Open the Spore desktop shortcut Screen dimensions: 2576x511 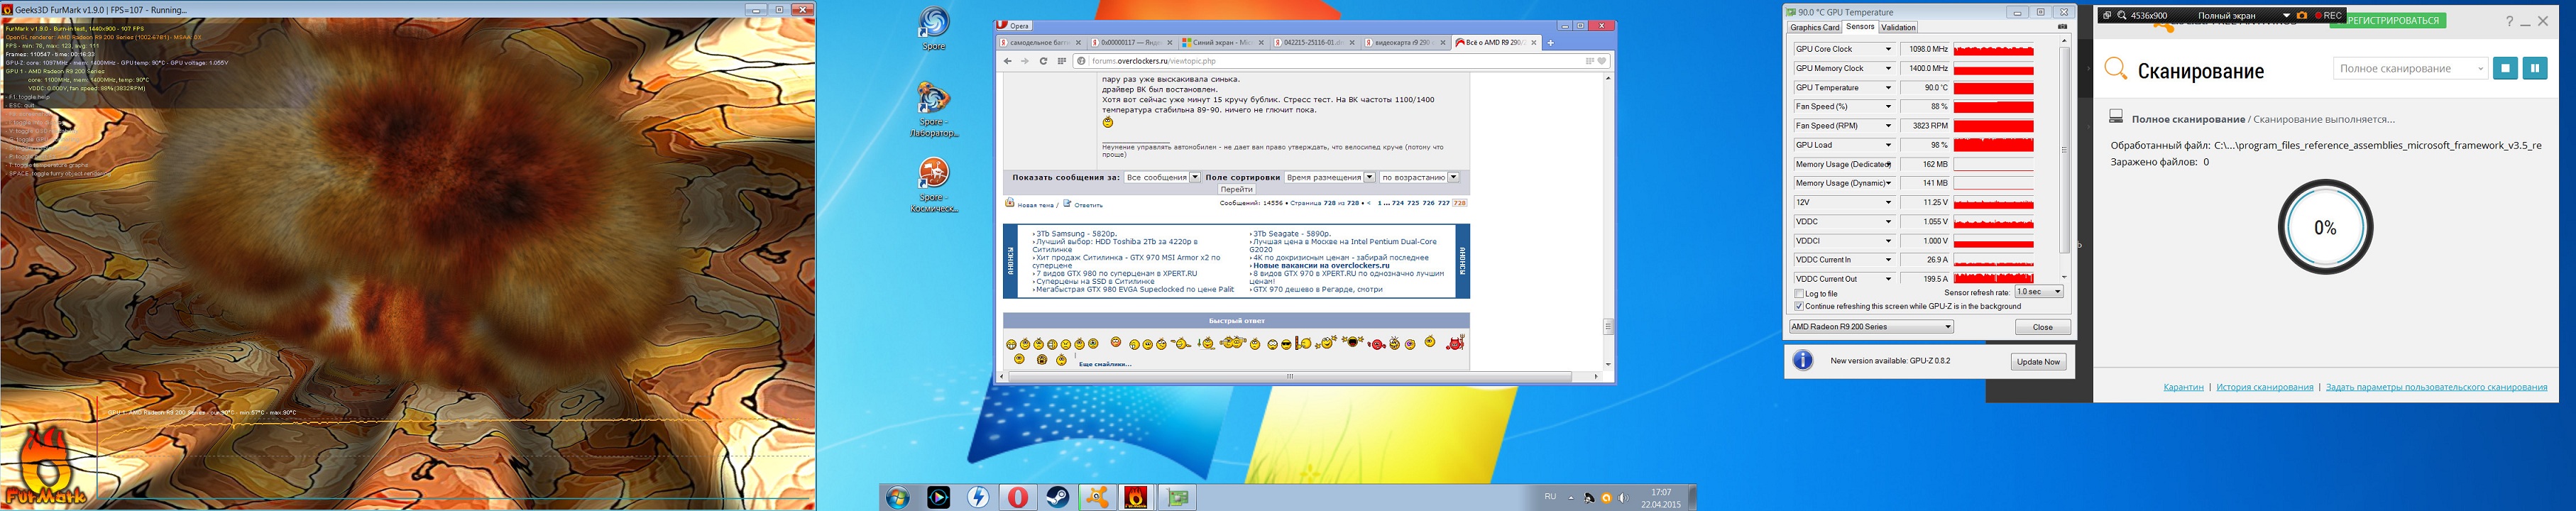click(934, 28)
